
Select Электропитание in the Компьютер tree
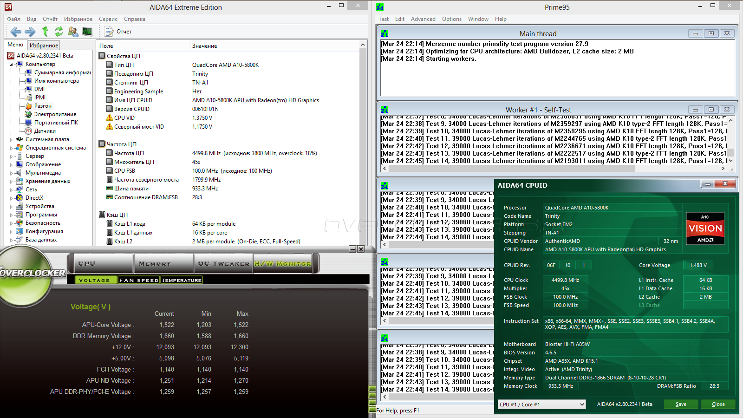click(55, 114)
